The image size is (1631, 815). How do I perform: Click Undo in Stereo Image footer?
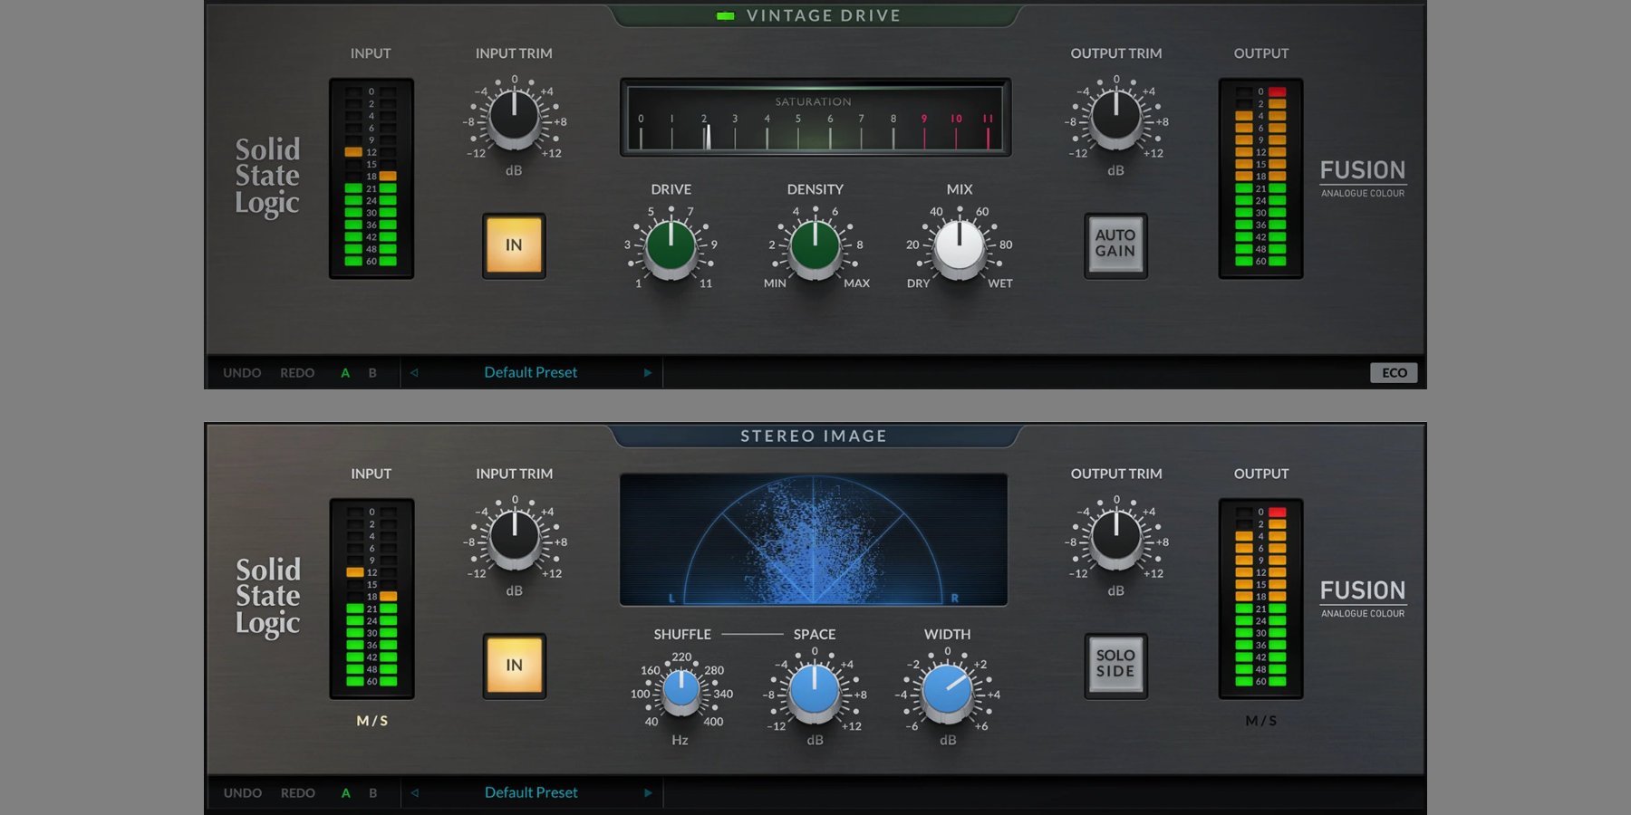(242, 793)
